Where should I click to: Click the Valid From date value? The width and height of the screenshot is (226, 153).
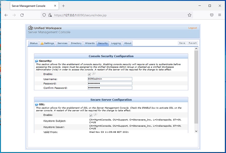(109, 132)
